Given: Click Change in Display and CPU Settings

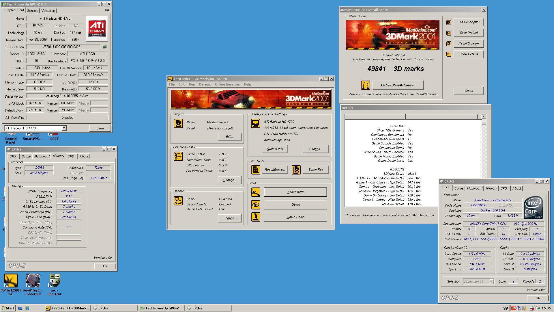Looking at the screenshot, I should coord(316,149).
